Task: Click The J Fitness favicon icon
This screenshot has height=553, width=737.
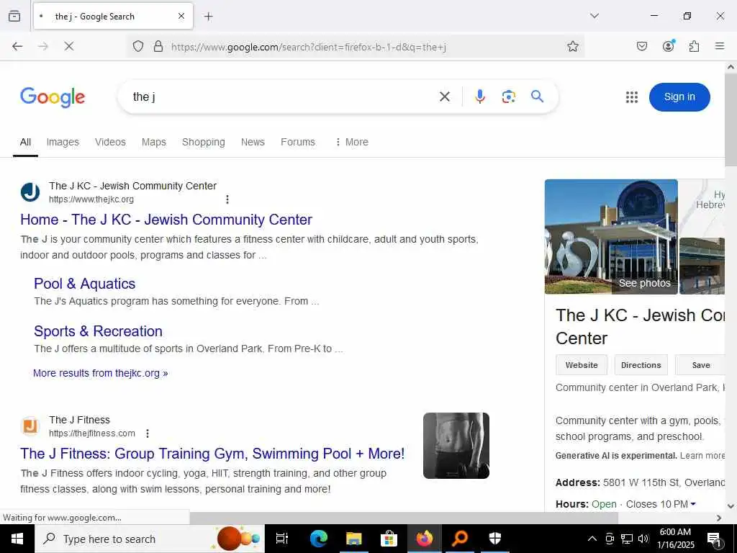Action: pyautogui.click(x=30, y=426)
